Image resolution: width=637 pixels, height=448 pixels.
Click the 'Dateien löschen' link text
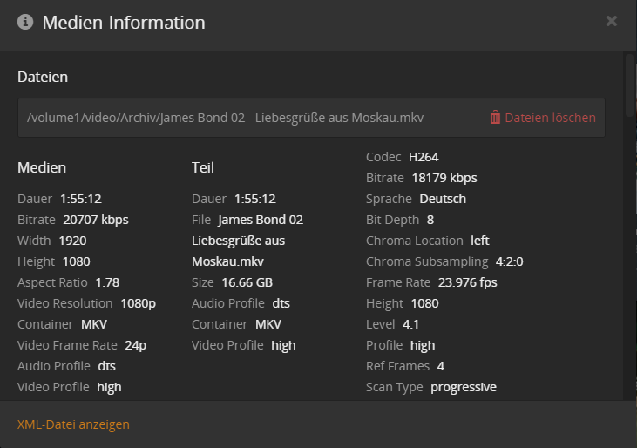(550, 117)
